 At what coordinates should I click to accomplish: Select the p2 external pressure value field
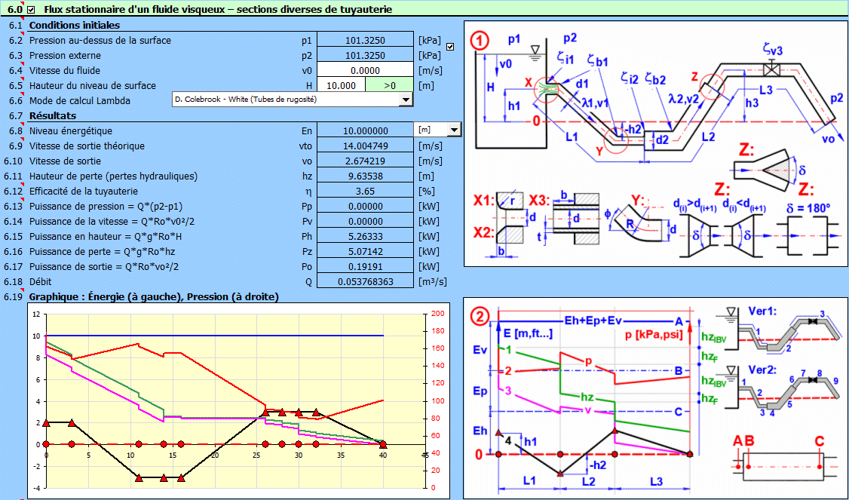[366, 55]
